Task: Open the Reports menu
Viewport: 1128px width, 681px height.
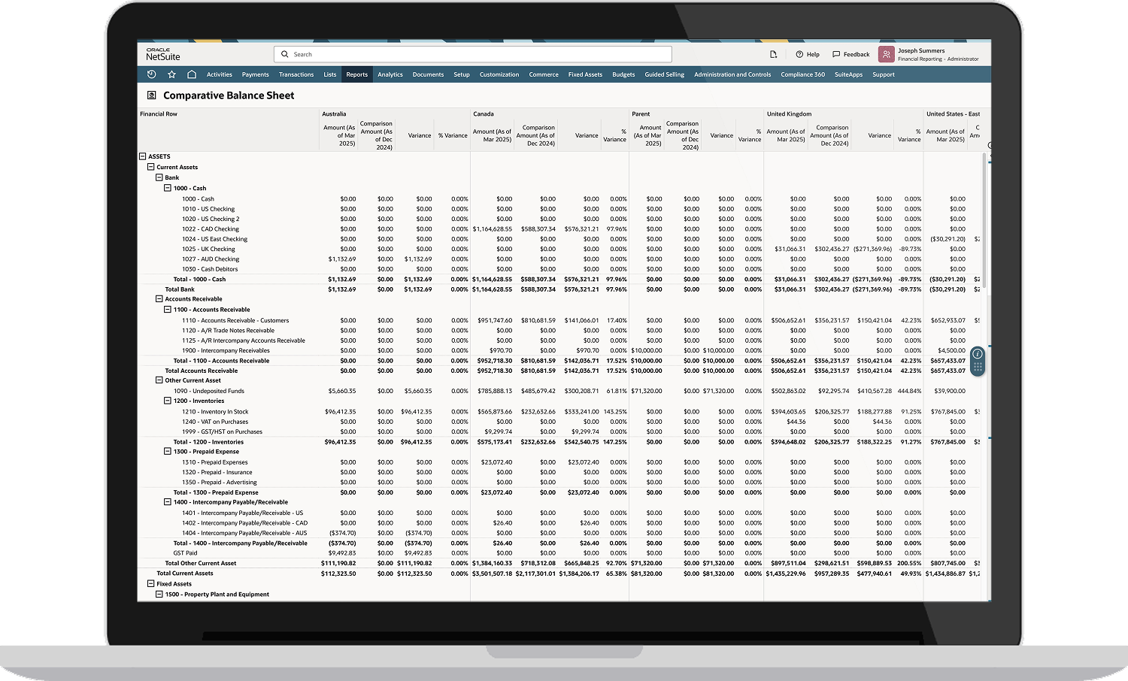Action: coord(357,74)
